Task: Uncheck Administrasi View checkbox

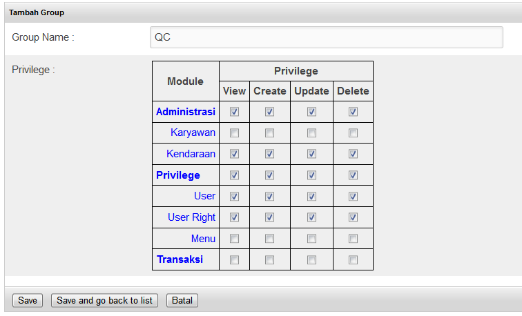Action: 234,112
